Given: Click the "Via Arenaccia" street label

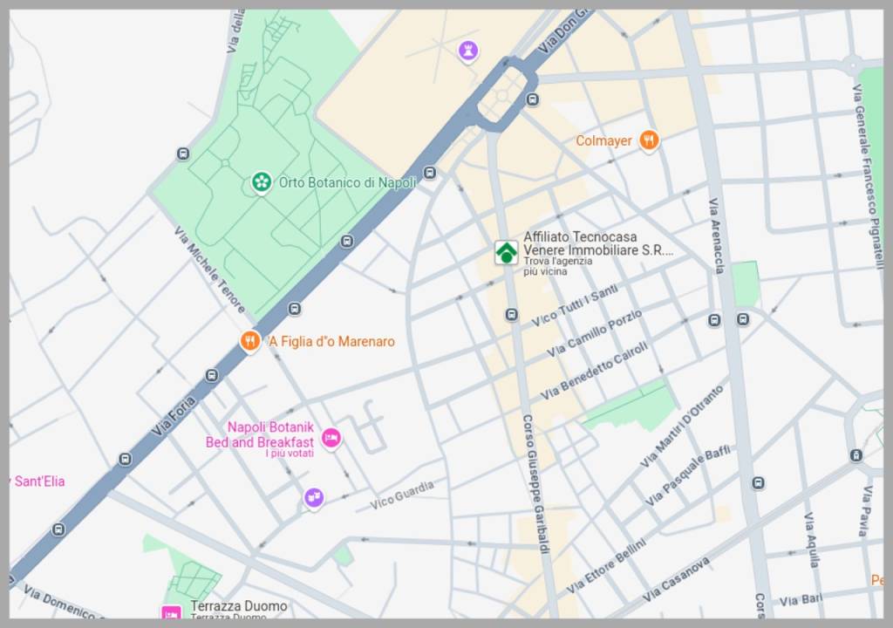Looking at the screenshot, I should click(x=717, y=235).
